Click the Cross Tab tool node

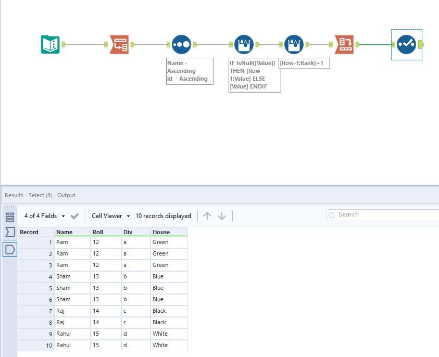pos(344,44)
